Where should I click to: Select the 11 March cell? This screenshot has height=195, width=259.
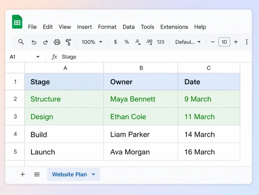(x=209, y=116)
